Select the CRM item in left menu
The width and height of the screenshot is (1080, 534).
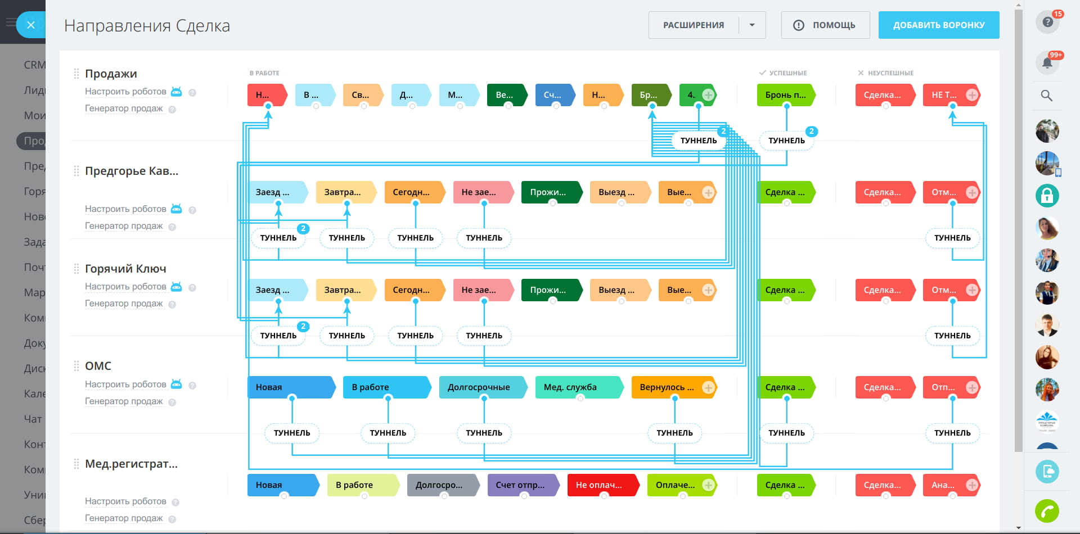34,65
